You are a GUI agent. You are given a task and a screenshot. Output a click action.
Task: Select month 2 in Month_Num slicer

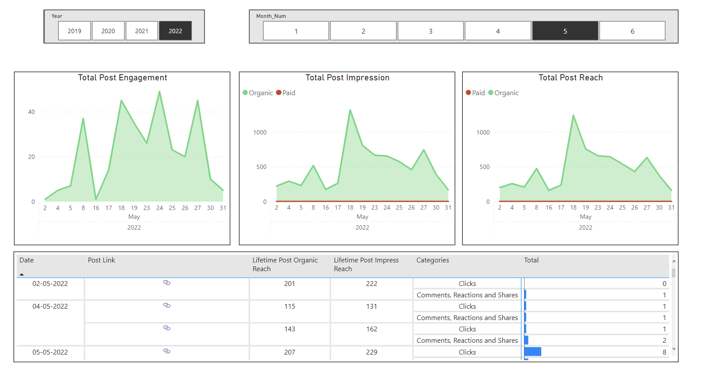pos(363,31)
